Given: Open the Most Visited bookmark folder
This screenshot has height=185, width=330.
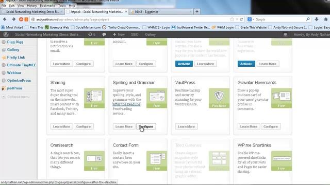Looking at the screenshot, I should click(12, 27).
